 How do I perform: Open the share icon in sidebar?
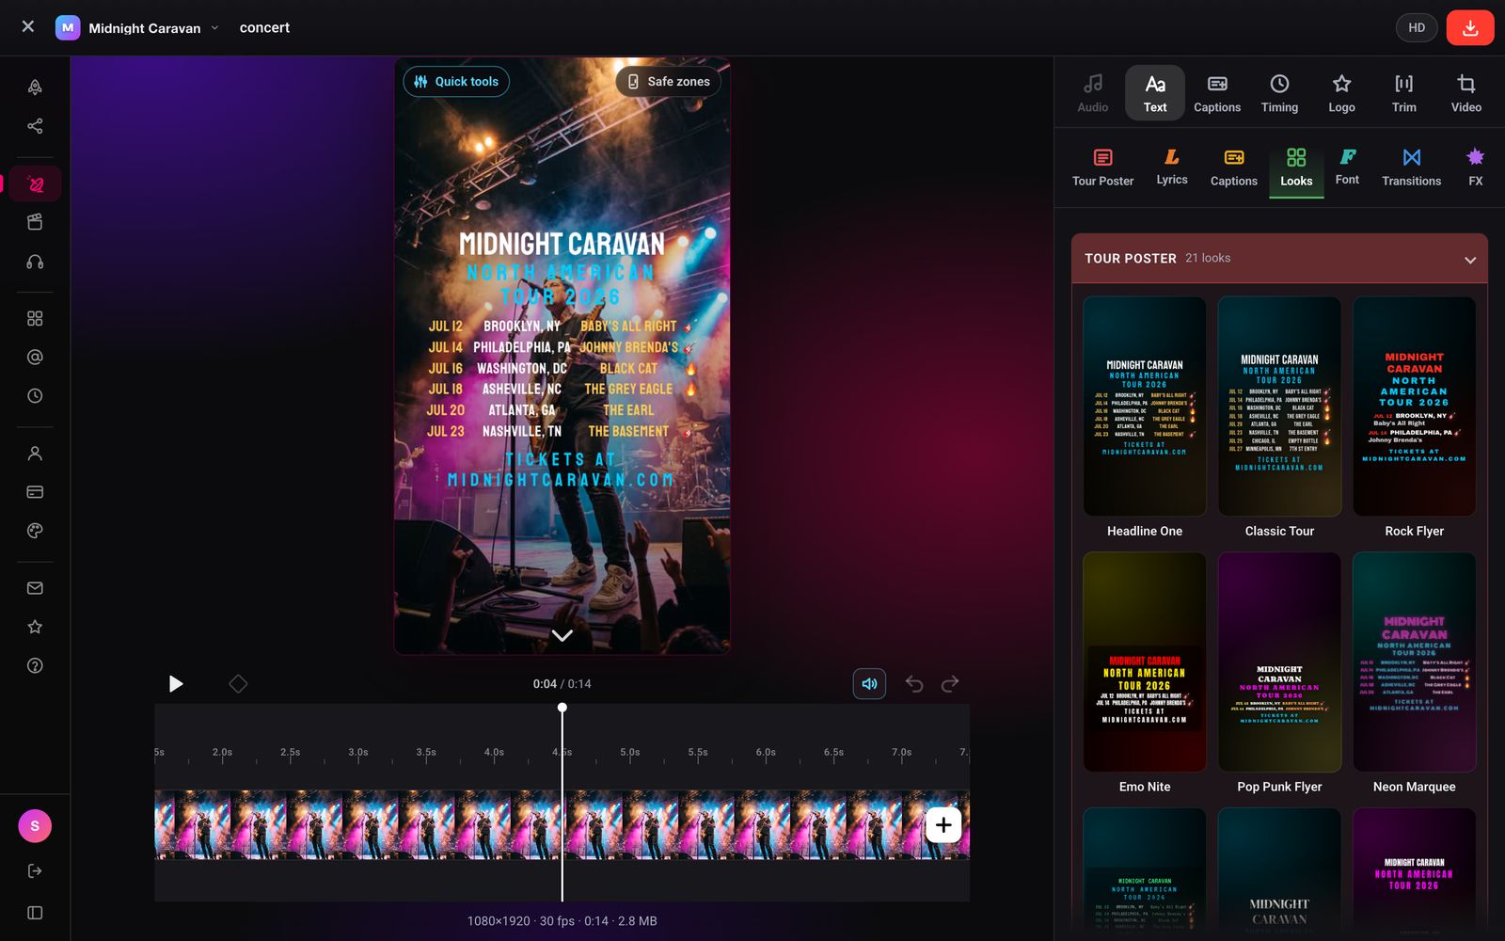[x=35, y=126]
